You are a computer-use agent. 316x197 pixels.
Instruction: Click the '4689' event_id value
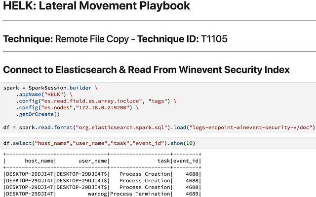(x=192, y=194)
